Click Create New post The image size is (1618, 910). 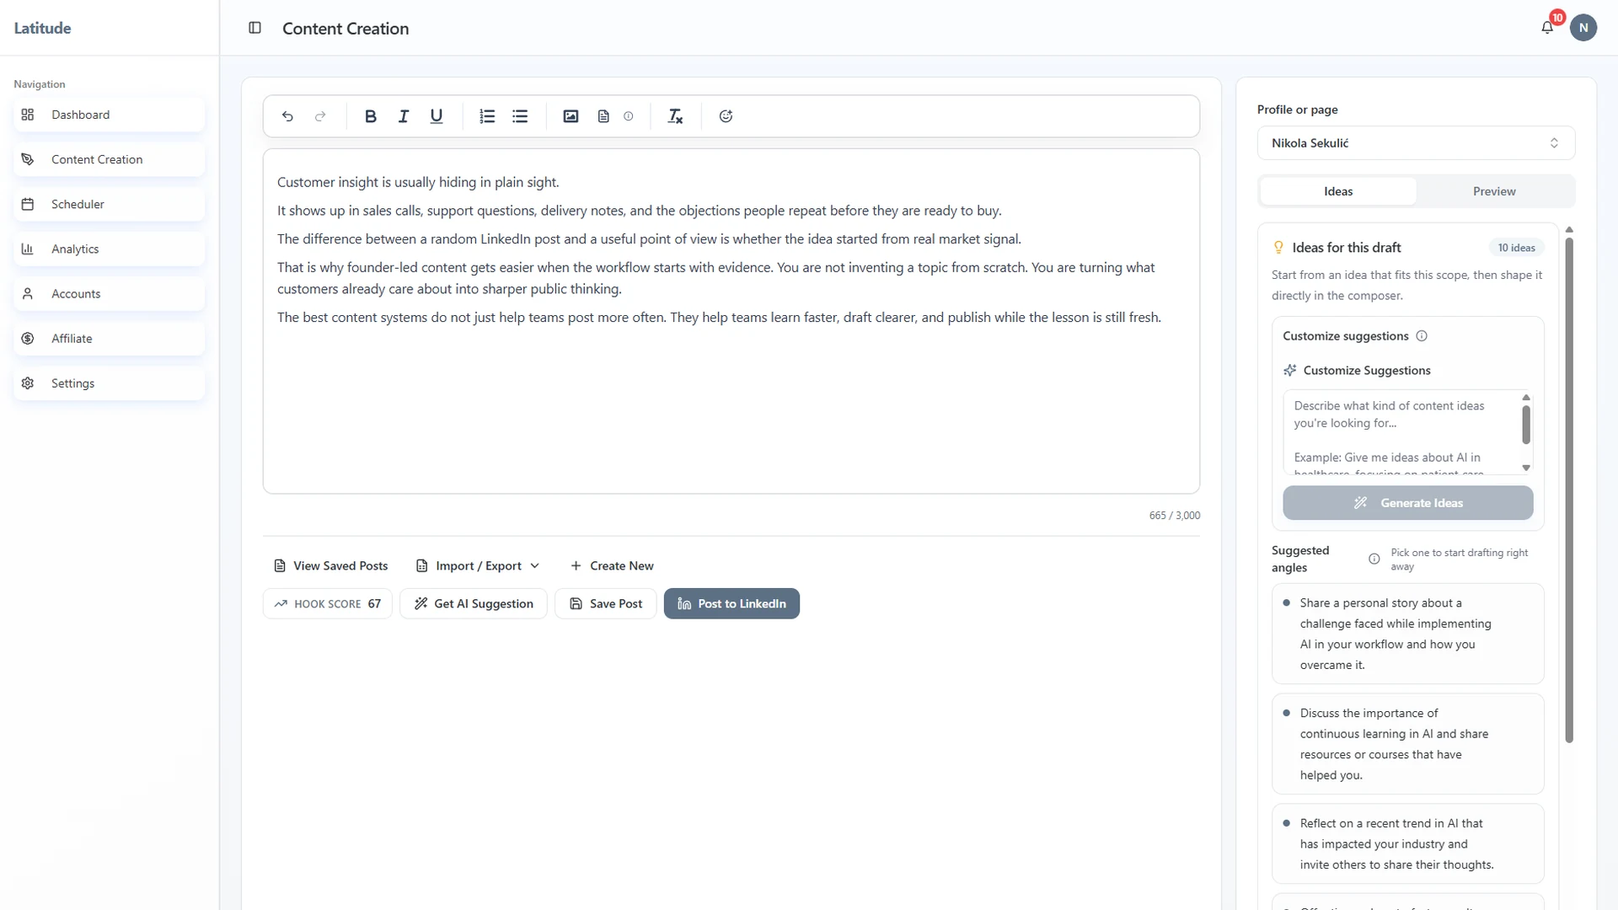tap(612, 565)
